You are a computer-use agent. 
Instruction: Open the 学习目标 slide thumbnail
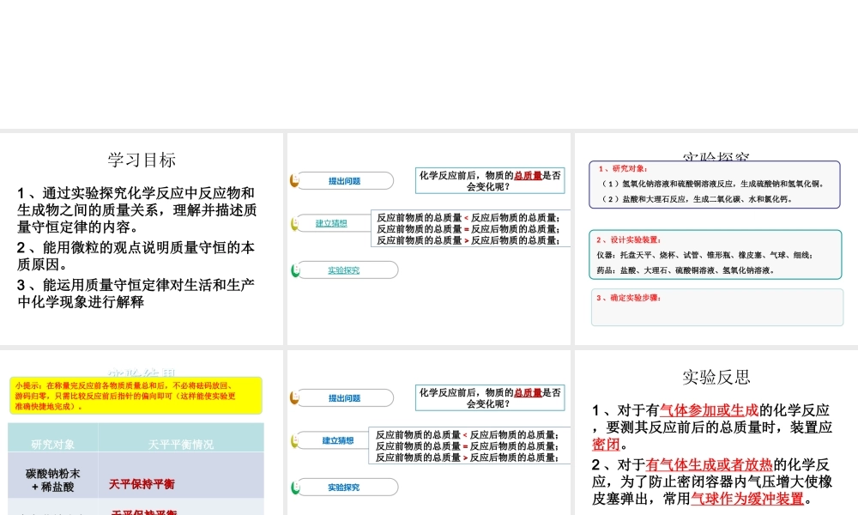pyautogui.click(x=142, y=239)
